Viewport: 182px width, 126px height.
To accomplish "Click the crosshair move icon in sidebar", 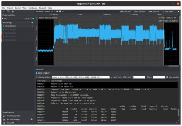I will (13, 11).
